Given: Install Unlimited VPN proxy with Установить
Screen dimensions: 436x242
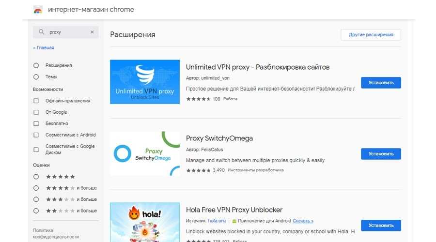Looking at the screenshot, I should [381, 83].
